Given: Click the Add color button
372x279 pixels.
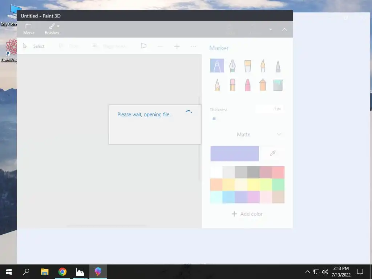Looking at the screenshot, I should [247, 214].
